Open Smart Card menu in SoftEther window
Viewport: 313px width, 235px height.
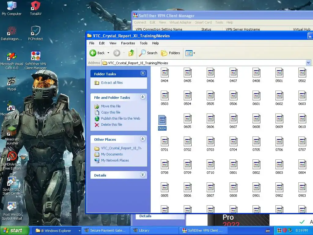pos(203,22)
